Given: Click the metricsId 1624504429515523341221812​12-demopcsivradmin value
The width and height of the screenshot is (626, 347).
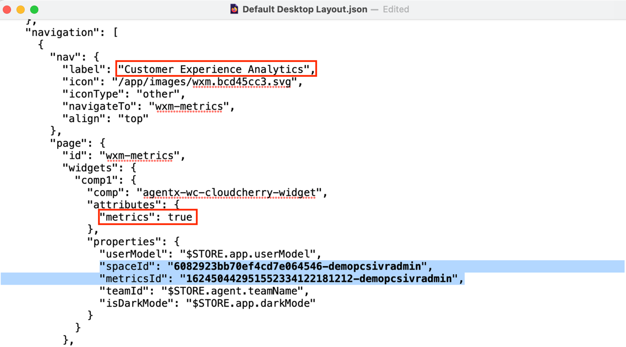Looking at the screenshot, I should (x=319, y=279).
